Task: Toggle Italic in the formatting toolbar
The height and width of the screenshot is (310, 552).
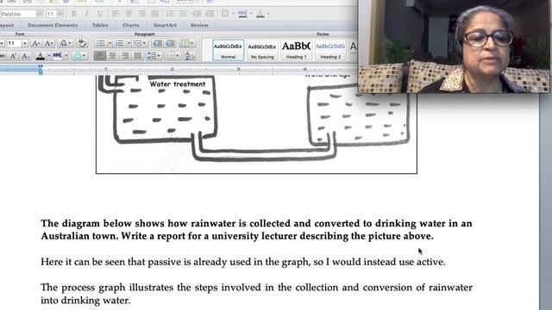Action: pos(87,14)
